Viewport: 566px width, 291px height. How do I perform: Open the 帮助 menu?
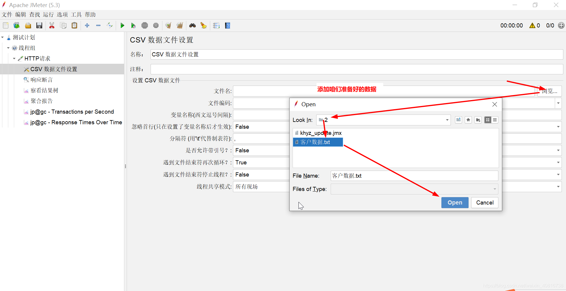point(90,14)
